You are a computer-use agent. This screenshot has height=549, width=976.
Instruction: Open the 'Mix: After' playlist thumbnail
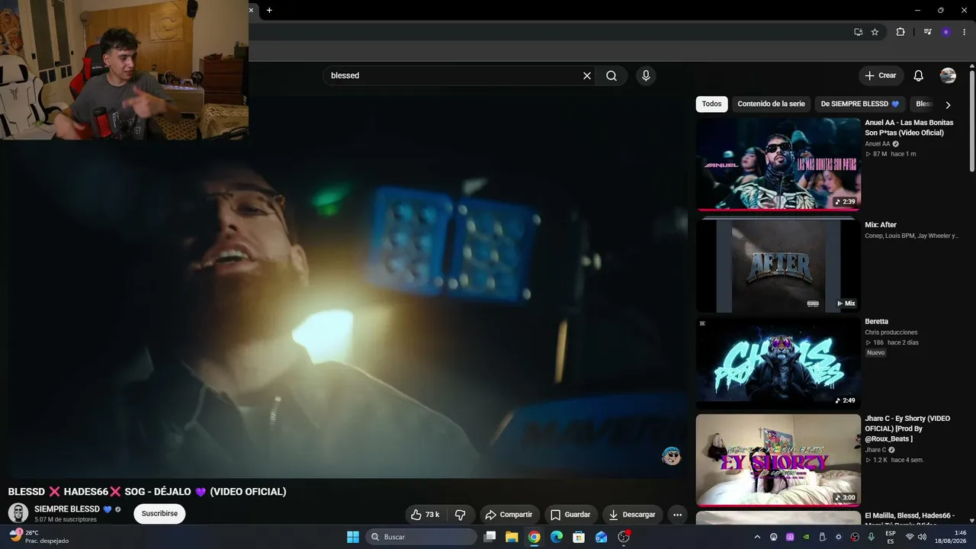click(779, 266)
